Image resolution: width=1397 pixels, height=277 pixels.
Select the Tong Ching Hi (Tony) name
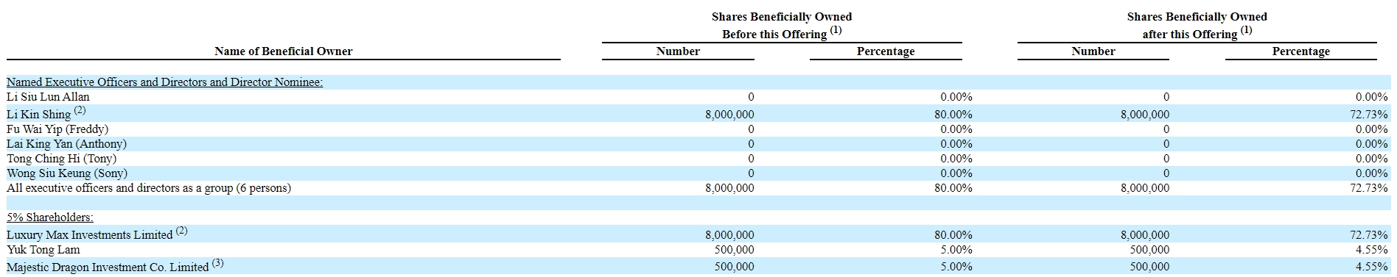61,159
